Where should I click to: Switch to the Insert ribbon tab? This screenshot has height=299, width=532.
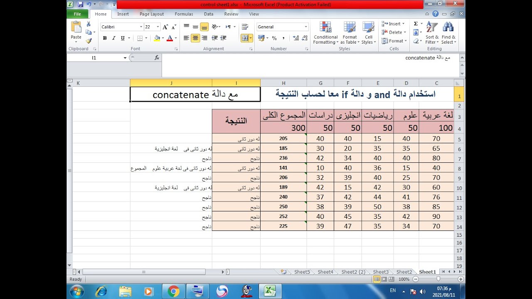[x=123, y=14]
